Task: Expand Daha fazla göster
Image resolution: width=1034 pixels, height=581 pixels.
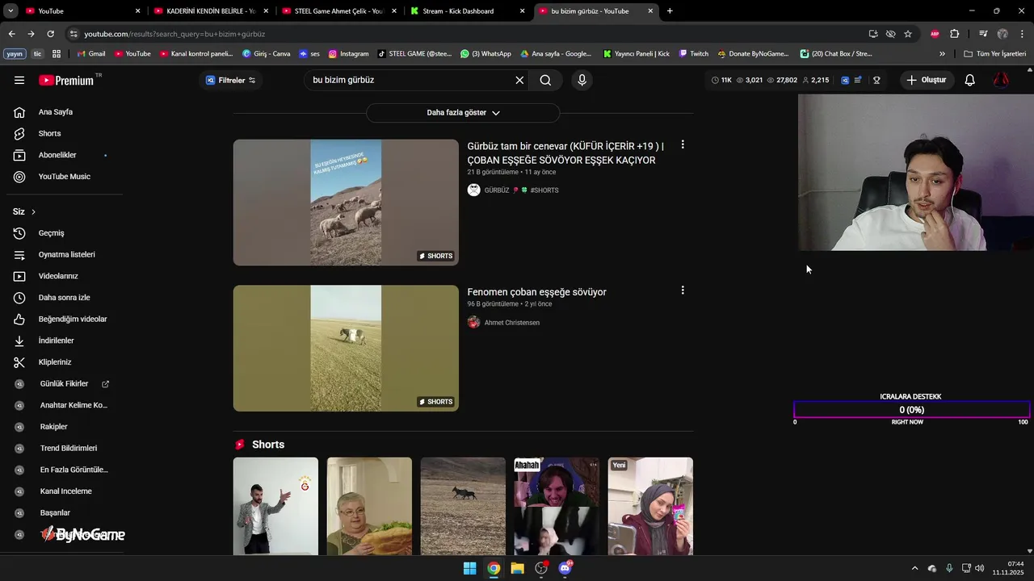Action: pyautogui.click(x=463, y=113)
